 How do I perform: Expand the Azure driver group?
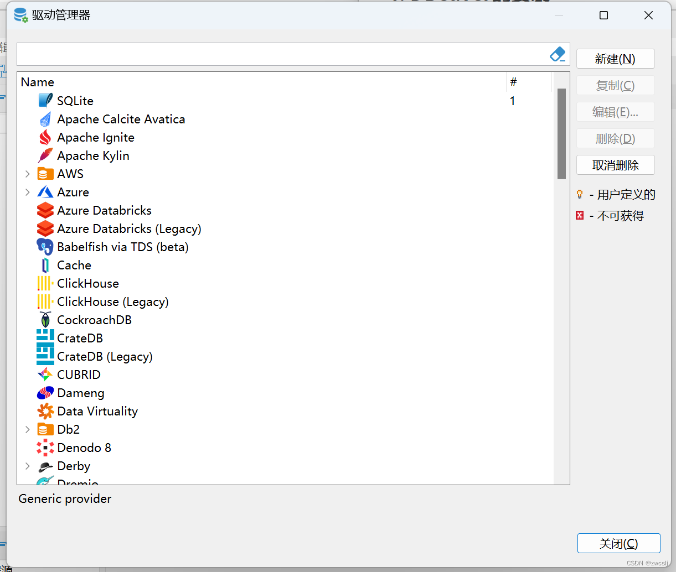point(28,192)
